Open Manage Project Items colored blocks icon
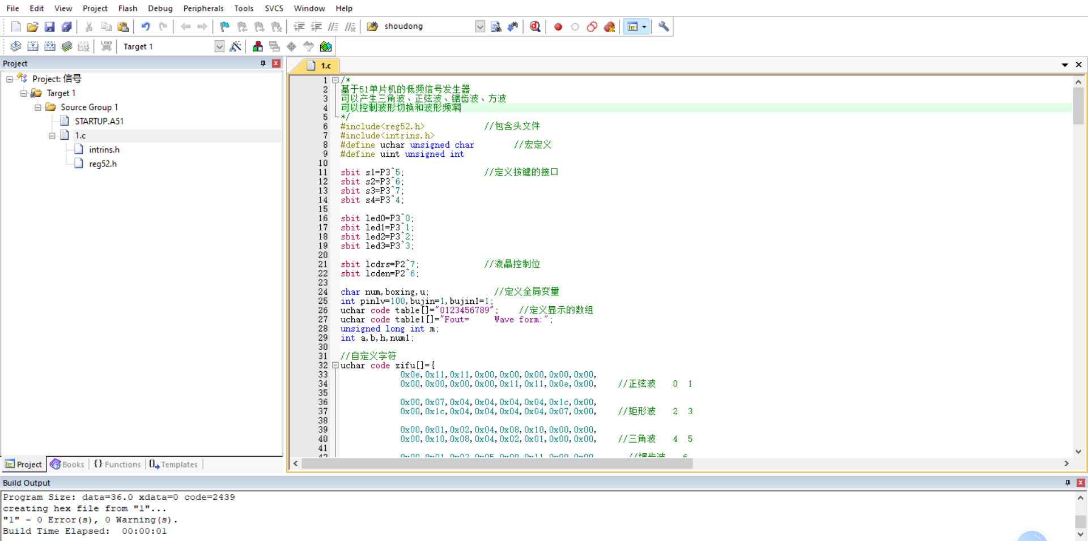This screenshot has width=1088, height=541. tap(258, 46)
